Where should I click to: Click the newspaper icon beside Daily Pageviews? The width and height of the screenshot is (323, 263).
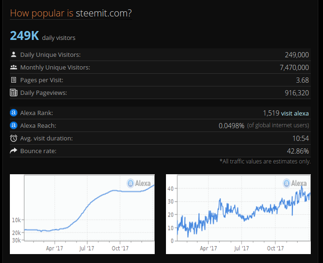14,93
